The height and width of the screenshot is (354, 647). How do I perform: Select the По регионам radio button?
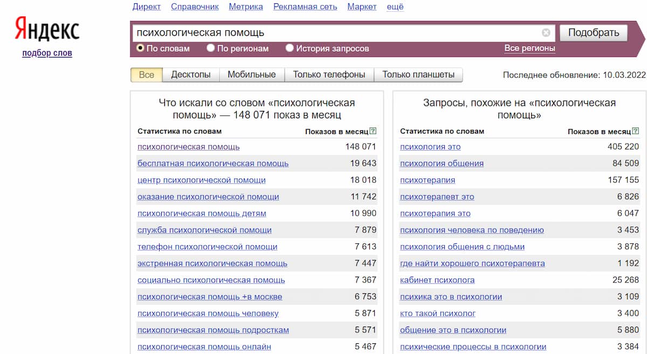point(211,48)
